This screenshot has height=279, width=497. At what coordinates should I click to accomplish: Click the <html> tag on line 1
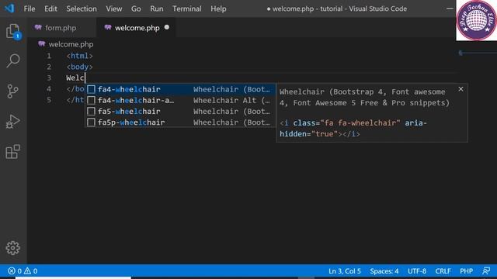coord(79,56)
